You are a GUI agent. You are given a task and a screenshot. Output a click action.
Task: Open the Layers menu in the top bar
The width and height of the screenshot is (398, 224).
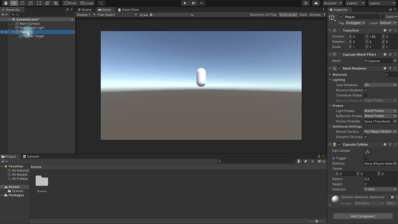[x=354, y=3]
